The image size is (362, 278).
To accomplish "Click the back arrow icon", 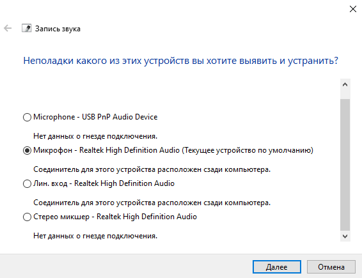I will click(x=8, y=28).
